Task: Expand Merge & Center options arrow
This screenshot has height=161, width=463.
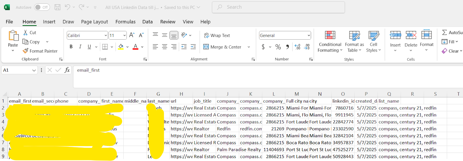Action: (x=249, y=47)
